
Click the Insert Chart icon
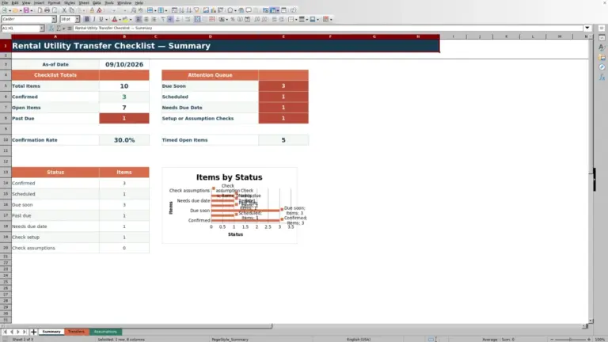pos(213,10)
